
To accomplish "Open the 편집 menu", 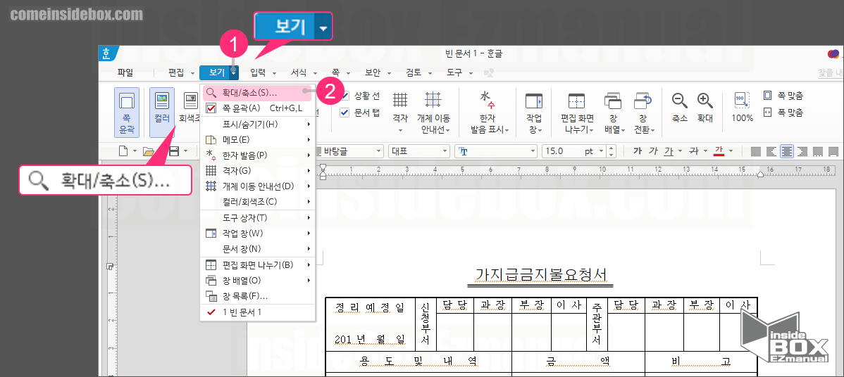I will [x=176, y=72].
